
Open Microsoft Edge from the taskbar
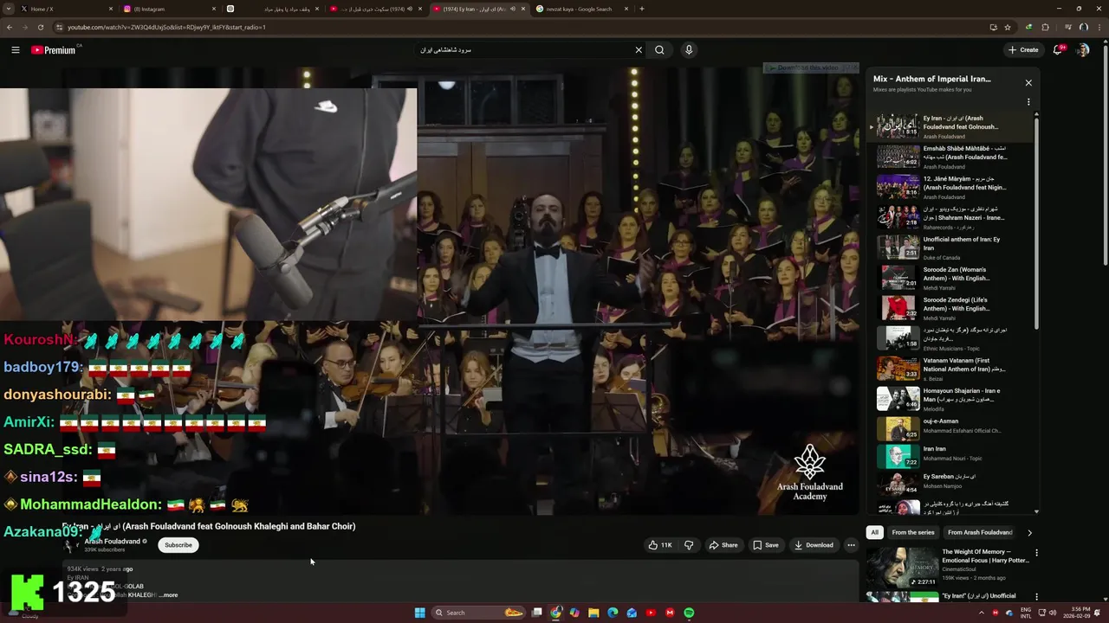(x=613, y=613)
